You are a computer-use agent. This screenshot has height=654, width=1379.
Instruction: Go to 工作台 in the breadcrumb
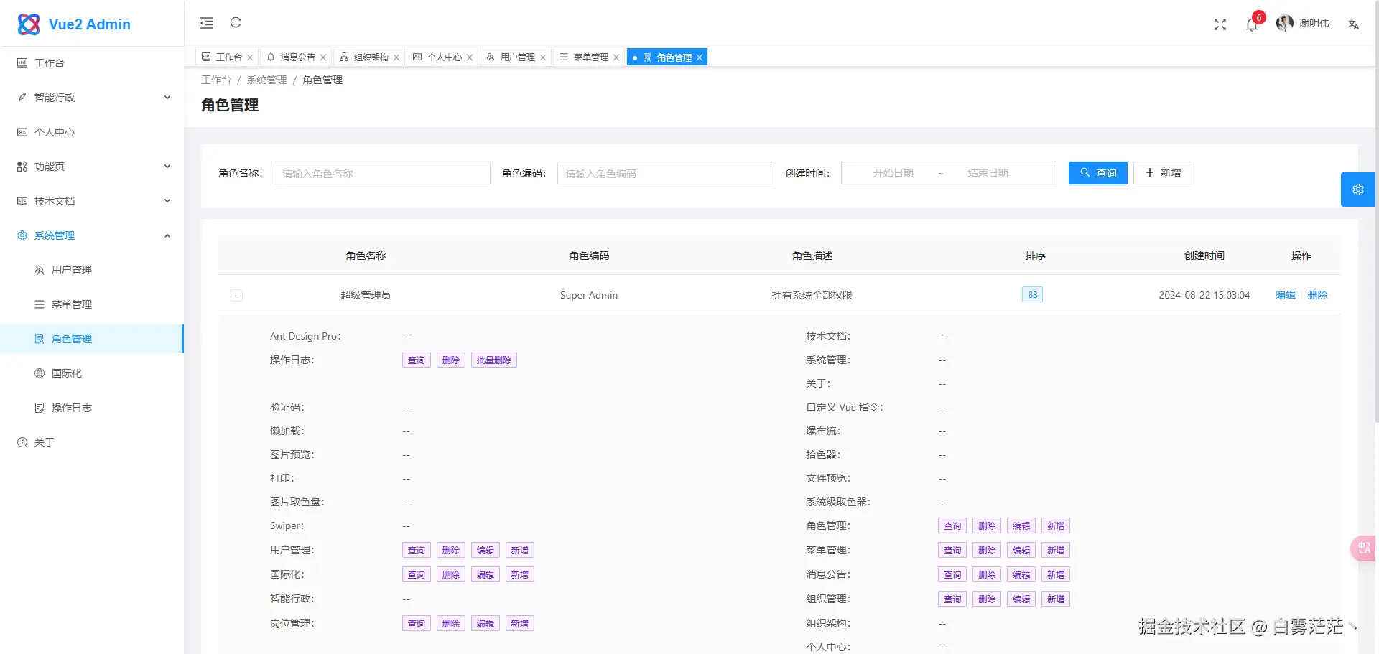coord(216,80)
